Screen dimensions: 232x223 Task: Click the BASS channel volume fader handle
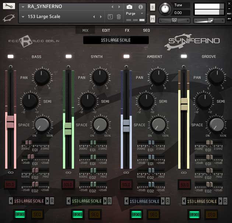(x=10, y=122)
